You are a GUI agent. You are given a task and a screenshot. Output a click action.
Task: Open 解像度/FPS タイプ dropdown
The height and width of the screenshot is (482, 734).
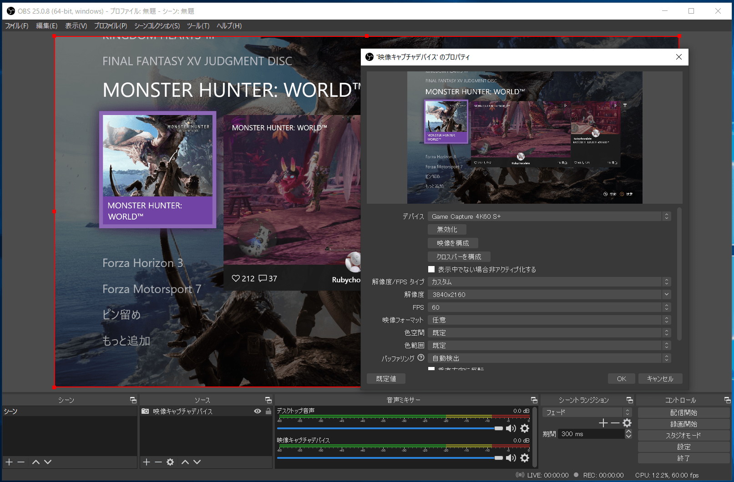[549, 282]
